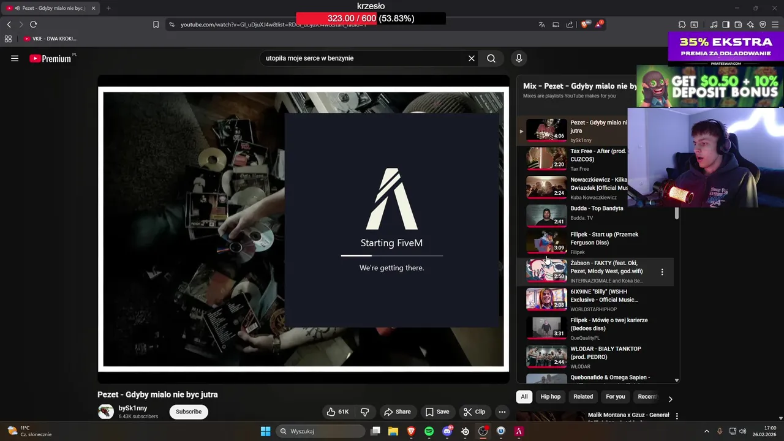Play Filipek - Start up from mix

(594, 243)
